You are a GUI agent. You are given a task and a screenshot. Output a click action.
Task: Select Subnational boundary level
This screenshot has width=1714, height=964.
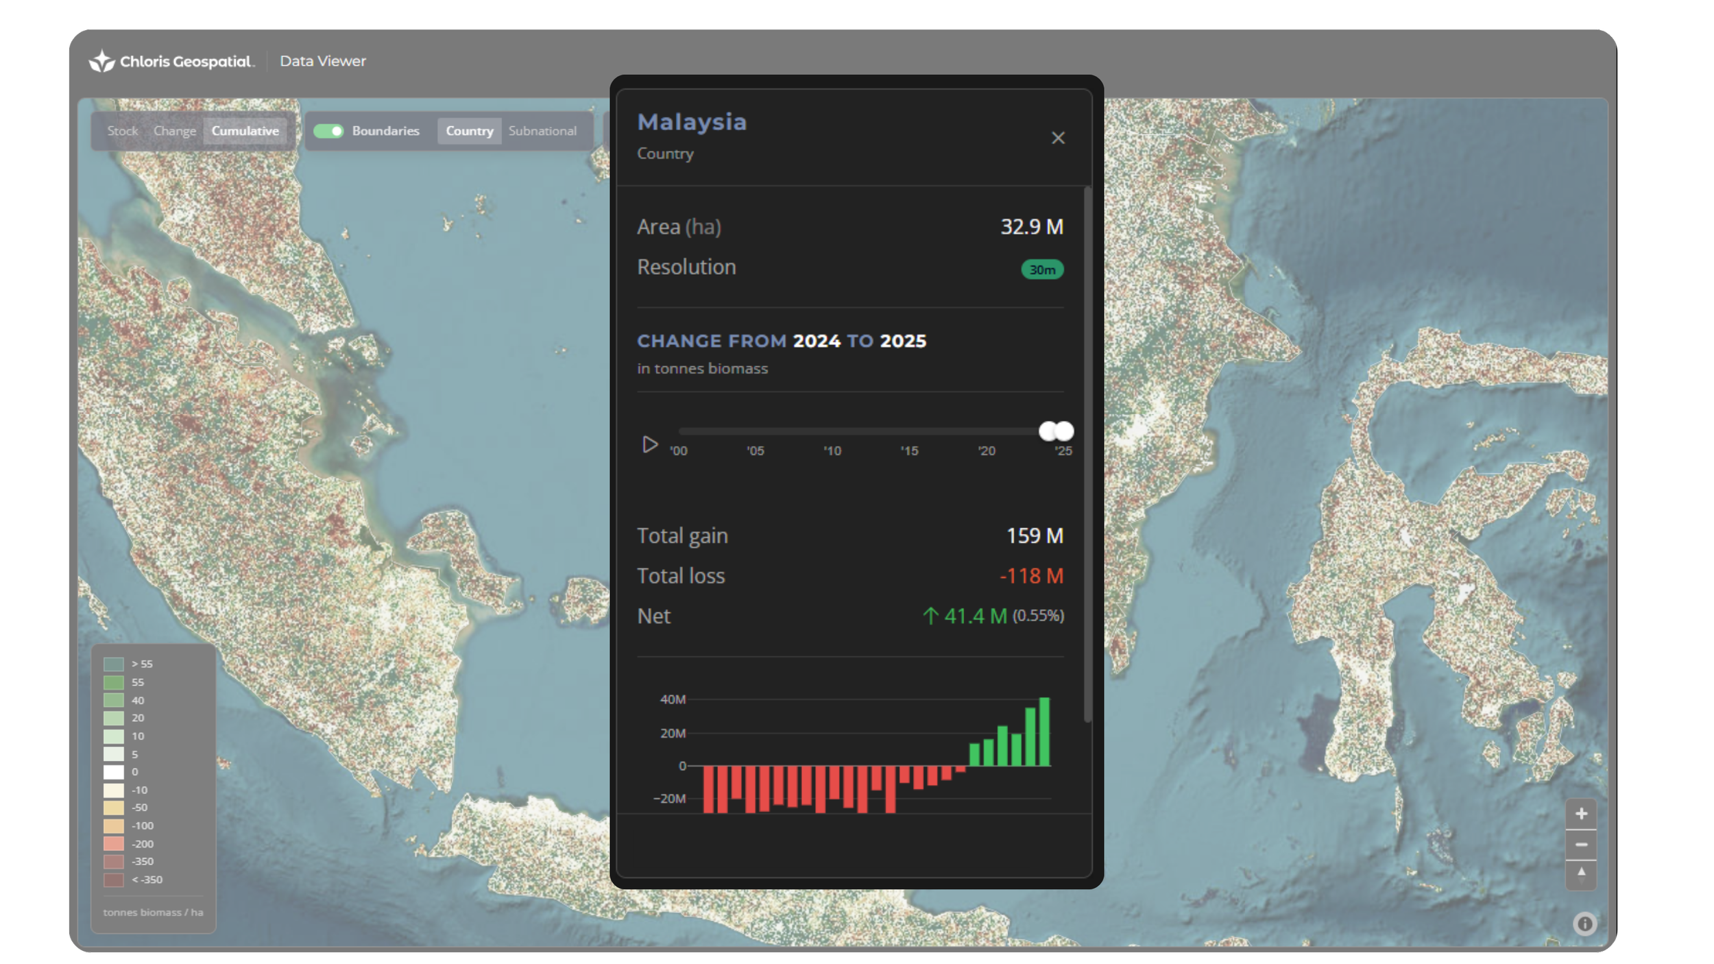click(542, 131)
